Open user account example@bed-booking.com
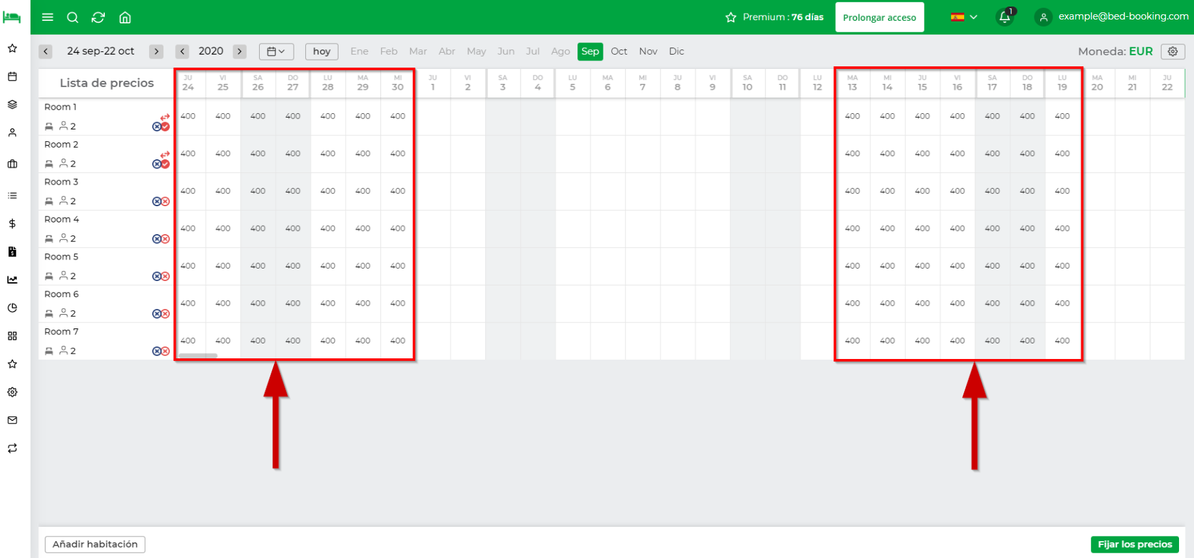The width and height of the screenshot is (1194, 558). click(x=1112, y=17)
